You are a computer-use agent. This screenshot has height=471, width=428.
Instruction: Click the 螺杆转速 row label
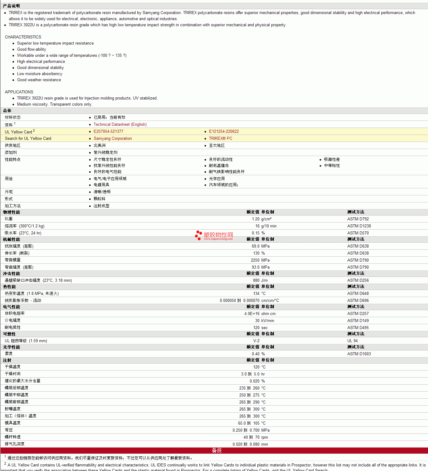pos(13,437)
